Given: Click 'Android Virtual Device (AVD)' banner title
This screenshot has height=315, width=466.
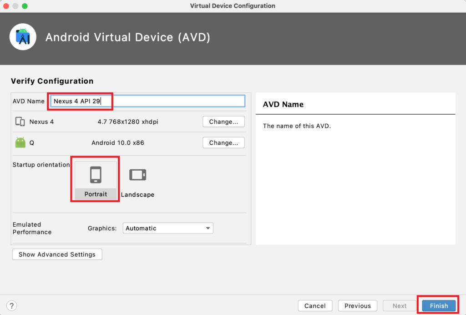Looking at the screenshot, I should click(128, 37).
